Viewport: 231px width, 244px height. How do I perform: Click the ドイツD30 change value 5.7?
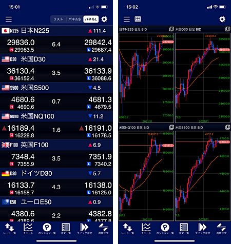coord(97,174)
